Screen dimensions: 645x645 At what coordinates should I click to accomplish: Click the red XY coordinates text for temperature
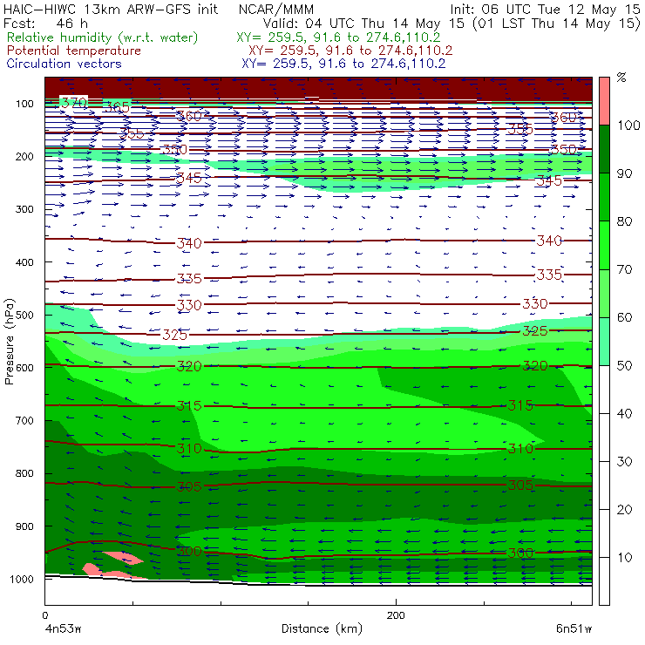coord(350,51)
